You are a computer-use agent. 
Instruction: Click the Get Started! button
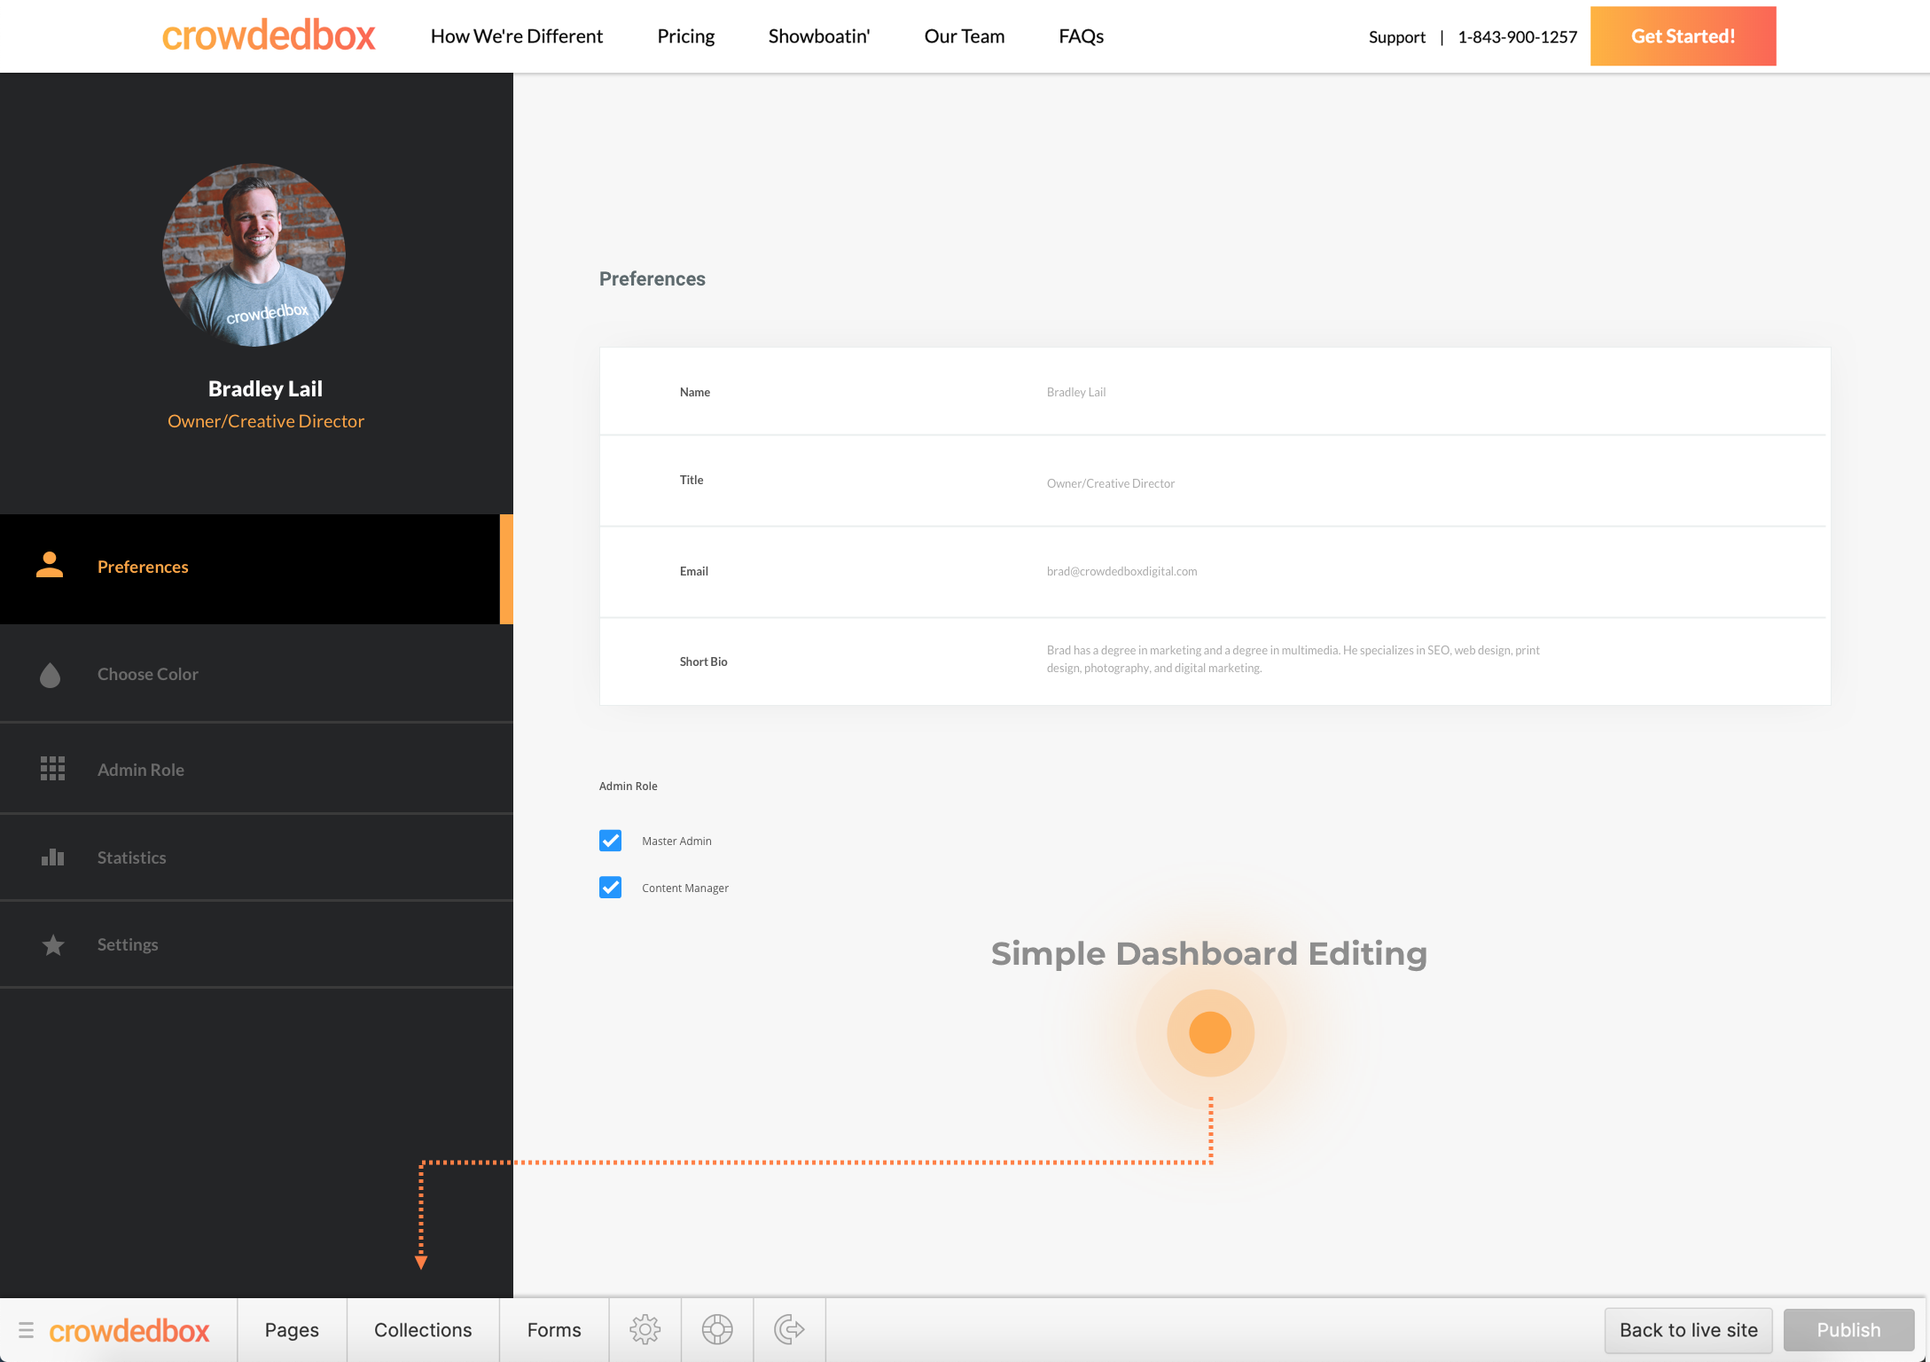pyautogui.click(x=1683, y=36)
